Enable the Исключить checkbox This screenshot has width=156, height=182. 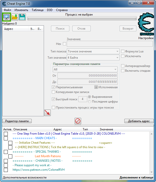[x=123, y=56]
